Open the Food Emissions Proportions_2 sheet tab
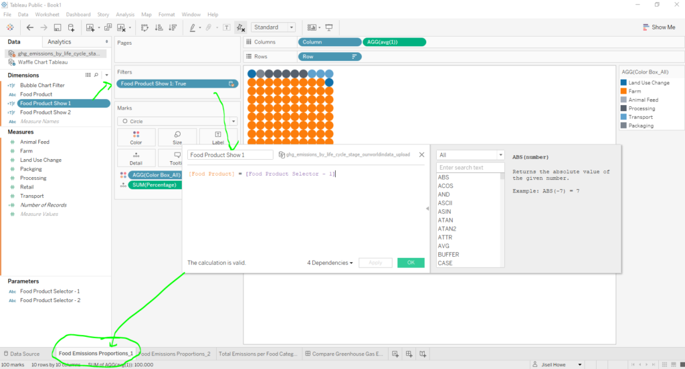This screenshot has width=685, height=369. pos(175,354)
